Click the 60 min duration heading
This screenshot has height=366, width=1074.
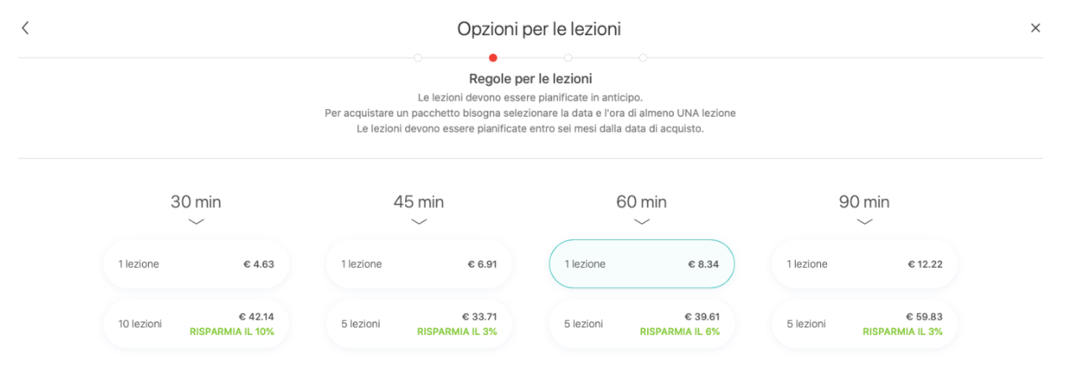tap(642, 201)
